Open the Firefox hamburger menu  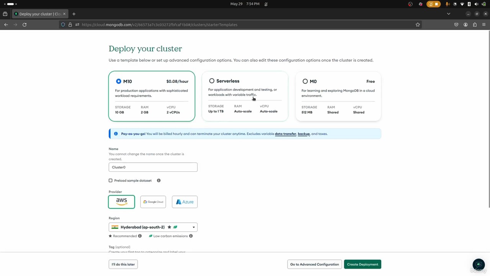click(x=484, y=25)
